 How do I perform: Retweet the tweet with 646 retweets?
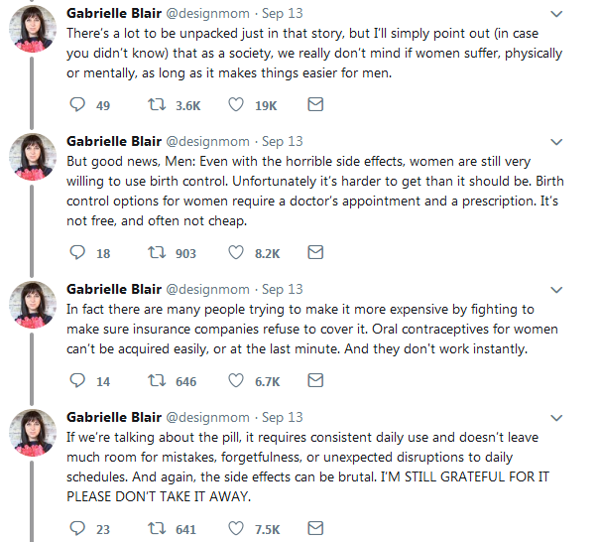(155, 381)
